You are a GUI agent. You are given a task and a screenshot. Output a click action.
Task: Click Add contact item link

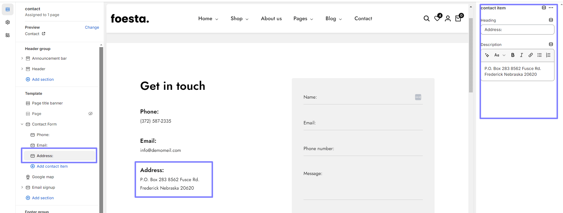coord(52,166)
